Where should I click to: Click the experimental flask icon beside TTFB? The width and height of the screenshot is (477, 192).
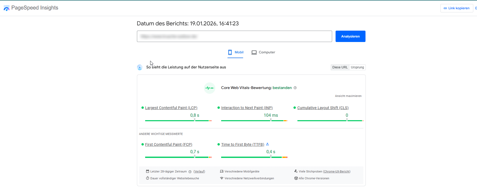(268, 144)
